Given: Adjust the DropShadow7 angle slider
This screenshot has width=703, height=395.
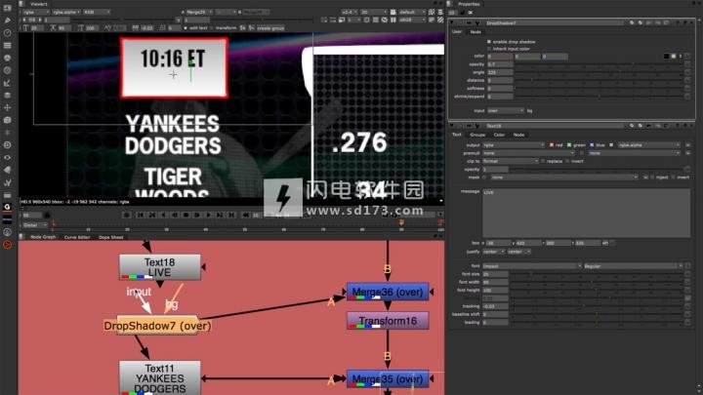Looking at the screenshot, I should 599,72.
